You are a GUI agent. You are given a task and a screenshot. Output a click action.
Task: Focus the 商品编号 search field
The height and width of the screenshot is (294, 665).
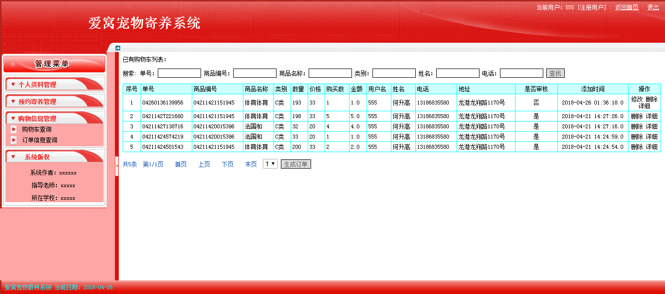pyautogui.click(x=255, y=73)
